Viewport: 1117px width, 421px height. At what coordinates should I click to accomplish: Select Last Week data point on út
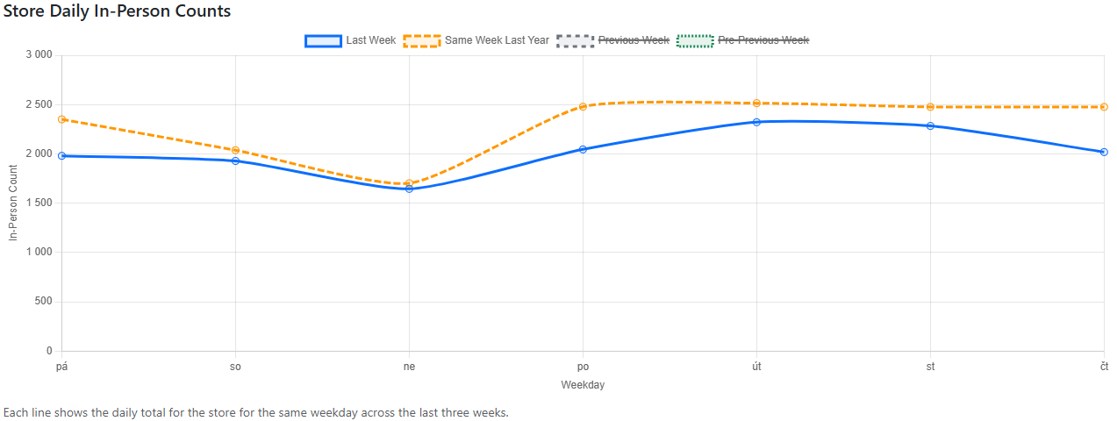pyautogui.click(x=756, y=122)
